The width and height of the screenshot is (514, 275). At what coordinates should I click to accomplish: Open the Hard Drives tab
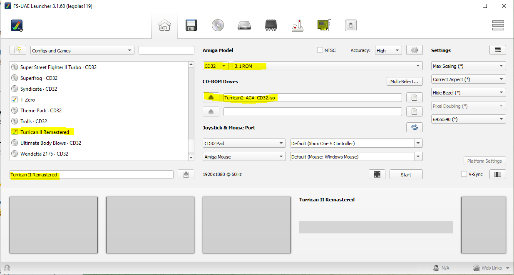(x=244, y=26)
